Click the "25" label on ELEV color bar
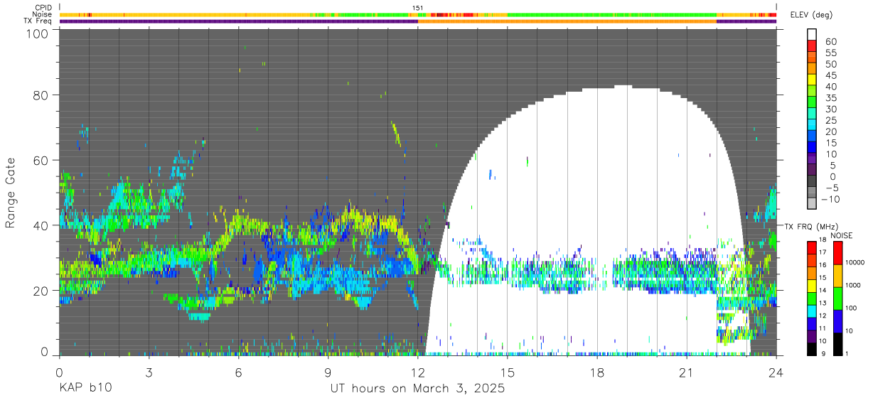This screenshot has height=403, width=873. [x=831, y=120]
